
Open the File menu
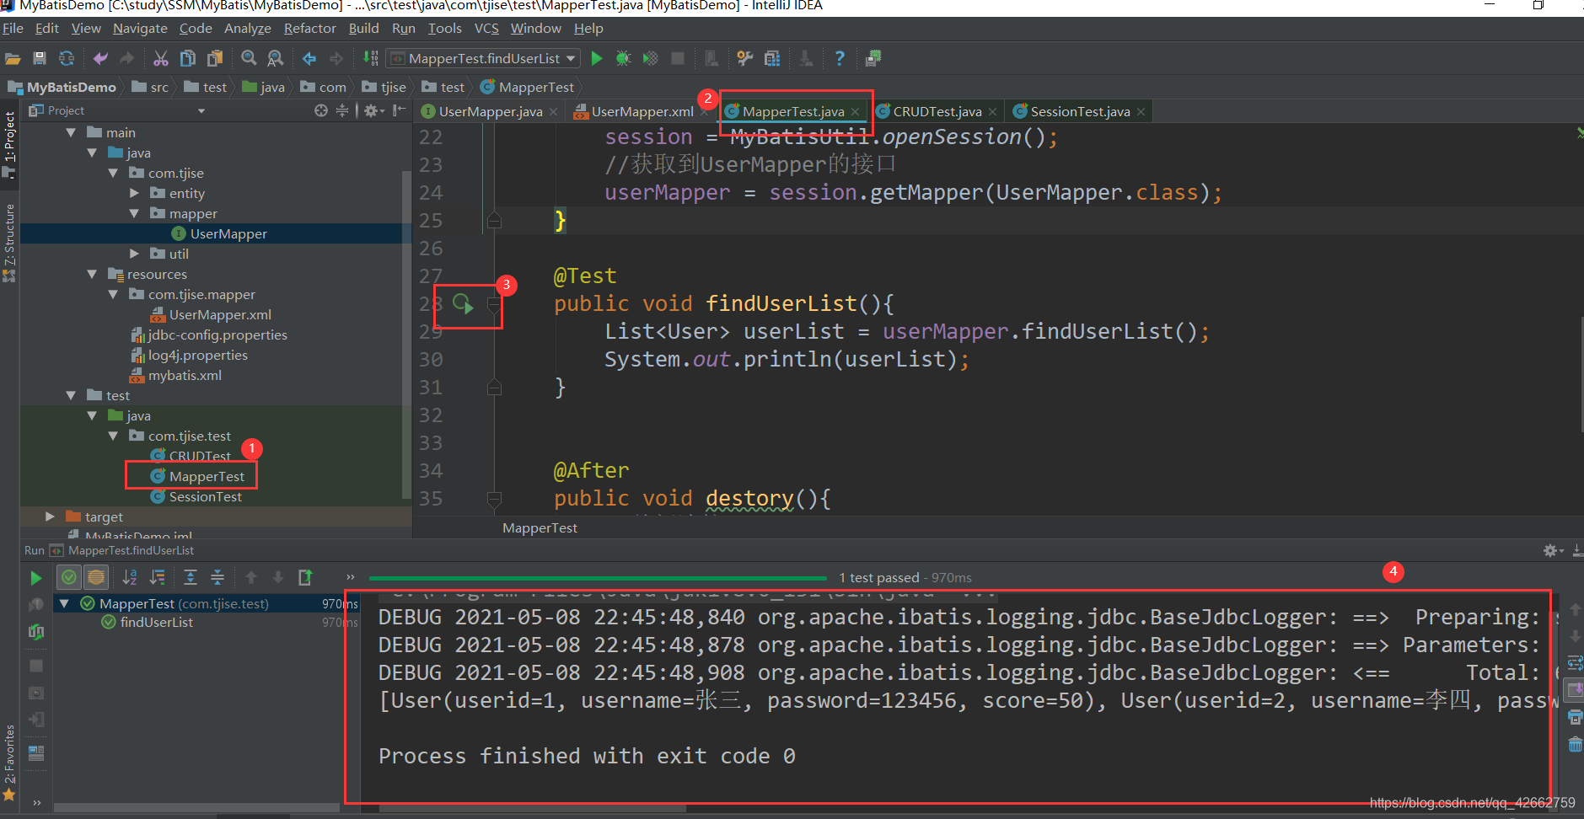coord(13,28)
